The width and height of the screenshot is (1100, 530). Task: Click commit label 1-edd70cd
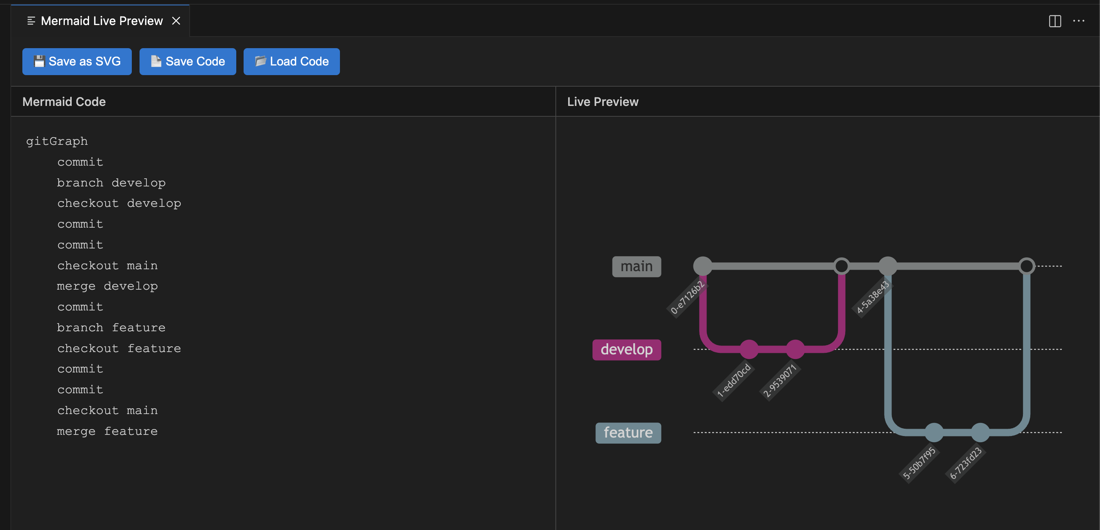(x=733, y=380)
